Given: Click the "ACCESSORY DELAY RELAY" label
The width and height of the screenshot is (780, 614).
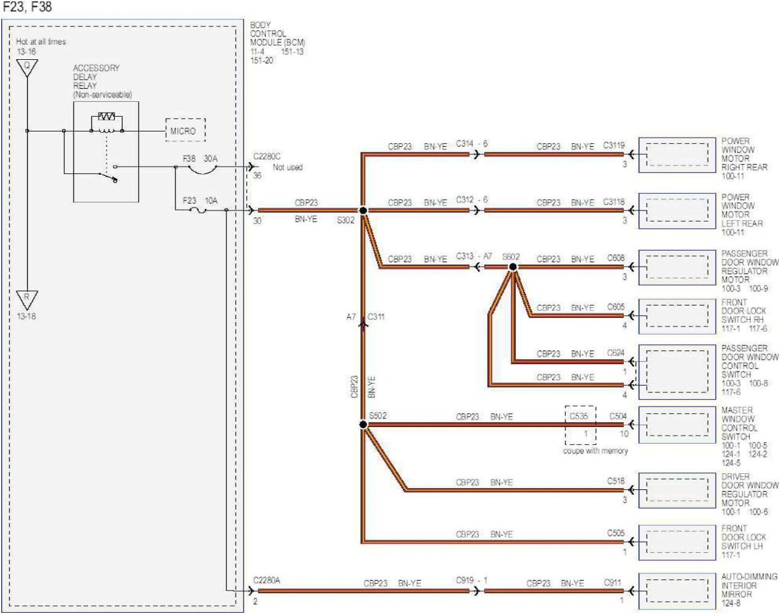Looking at the screenshot, I should click(x=96, y=77).
